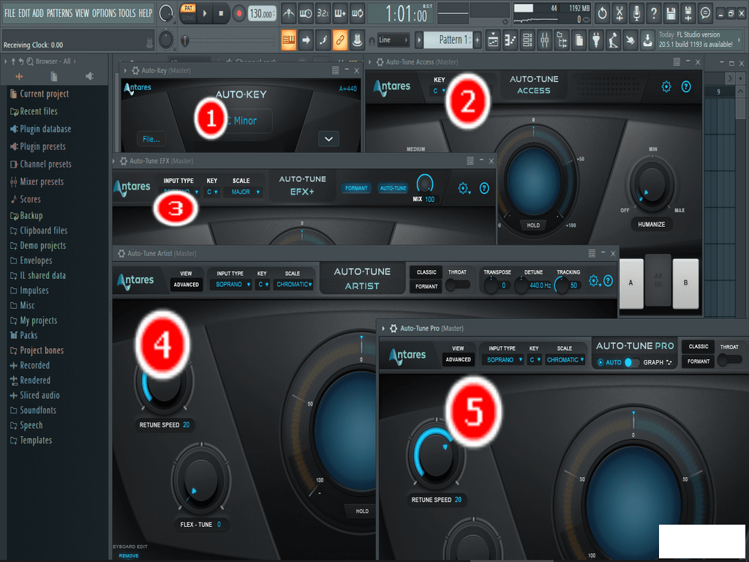Open the Mixer icon

tap(544, 40)
